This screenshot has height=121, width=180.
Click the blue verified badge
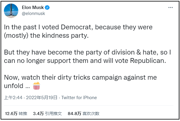[47, 8]
